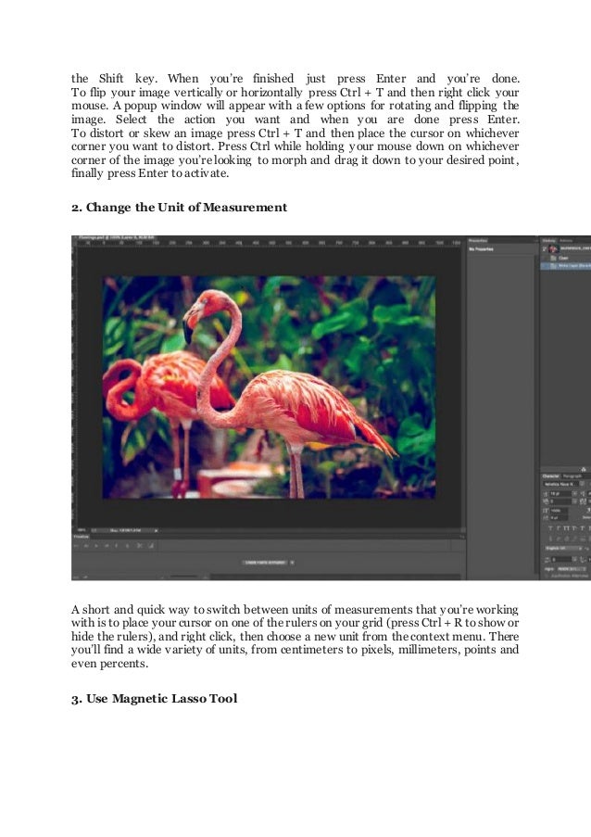
Task: Click the 'No Properties' text in Properties panel
Action: click(x=481, y=249)
